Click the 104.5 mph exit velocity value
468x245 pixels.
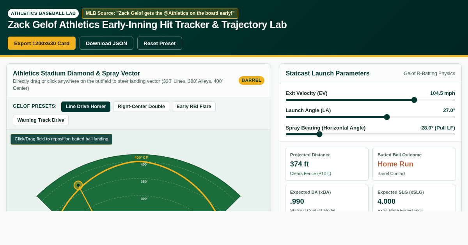(443, 93)
